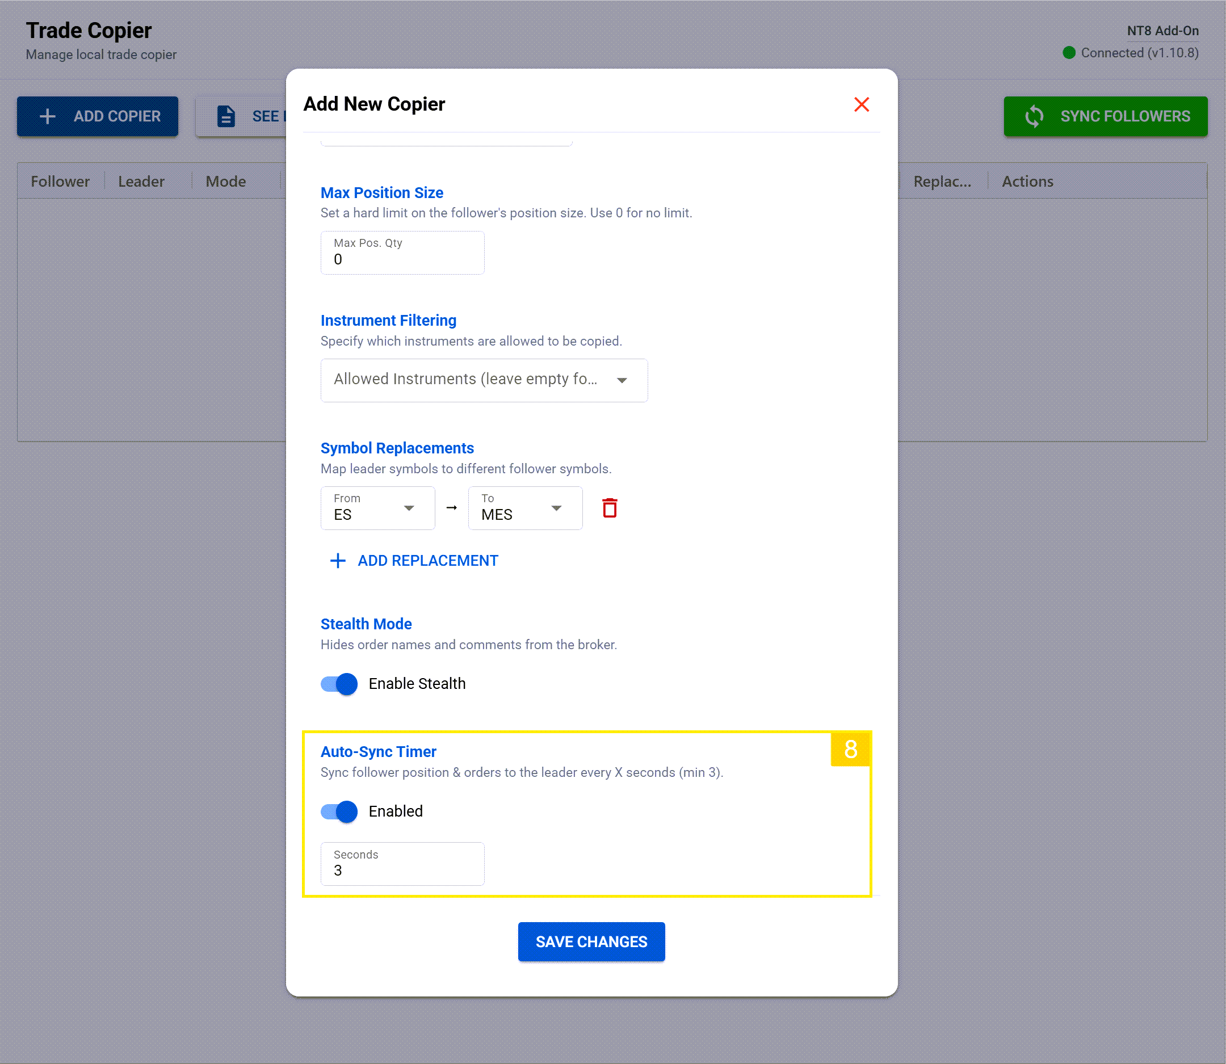The image size is (1226, 1064).
Task: Click the NT8 Add-On label
Action: (1162, 31)
